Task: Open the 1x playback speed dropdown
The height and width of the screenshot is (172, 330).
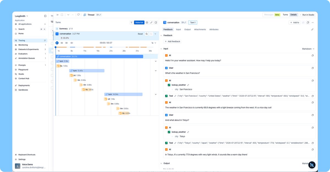Action: tap(154, 43)
